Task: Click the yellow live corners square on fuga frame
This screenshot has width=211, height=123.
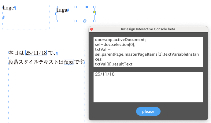Action: [x=94, y=12]
